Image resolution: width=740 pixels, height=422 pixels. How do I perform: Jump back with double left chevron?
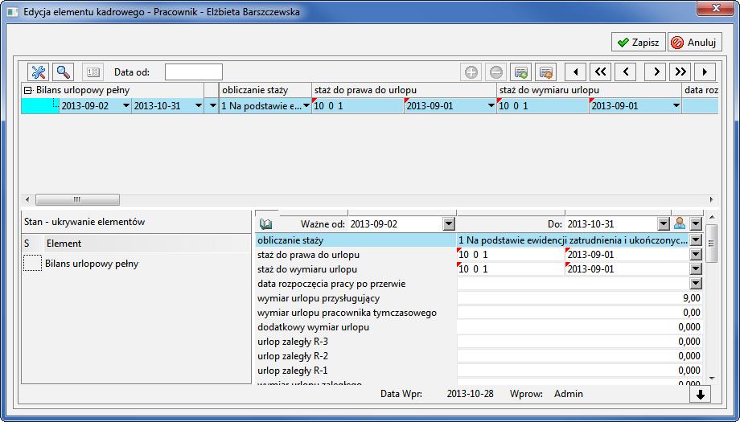[600, 72]
